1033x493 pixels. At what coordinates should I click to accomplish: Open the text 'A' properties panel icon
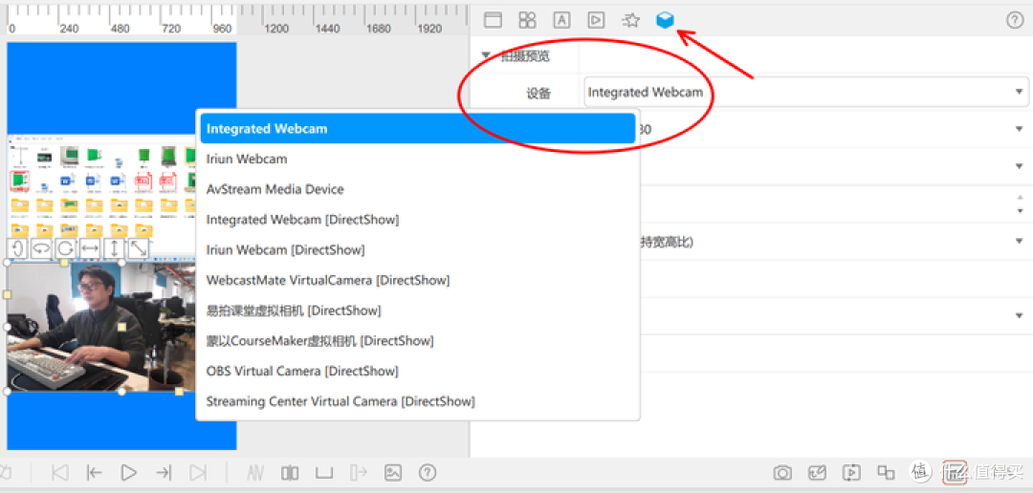pyautogui.click(x=561, y=20)
